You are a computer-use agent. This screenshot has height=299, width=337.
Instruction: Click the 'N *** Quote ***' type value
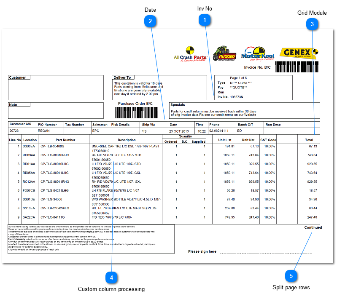[x=241, y=83]
